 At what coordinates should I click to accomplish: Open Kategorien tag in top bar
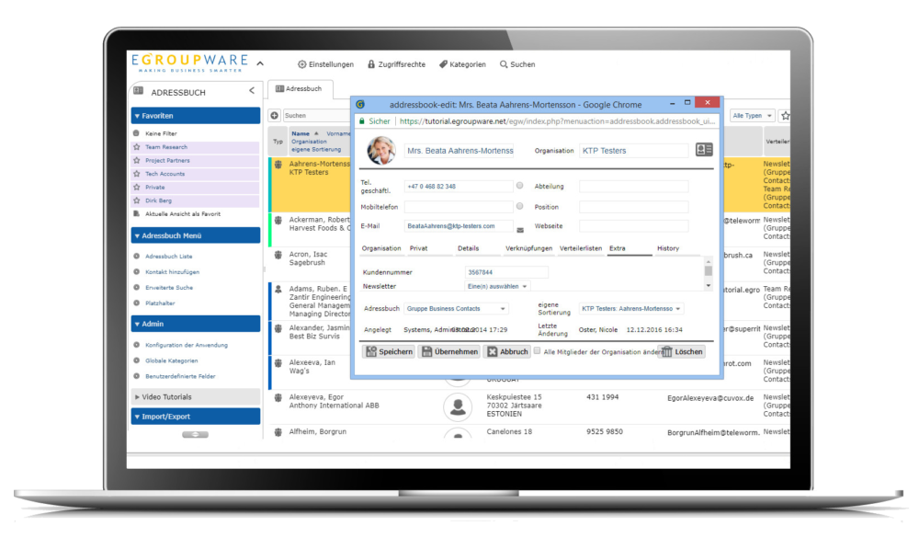click(462, 64)
